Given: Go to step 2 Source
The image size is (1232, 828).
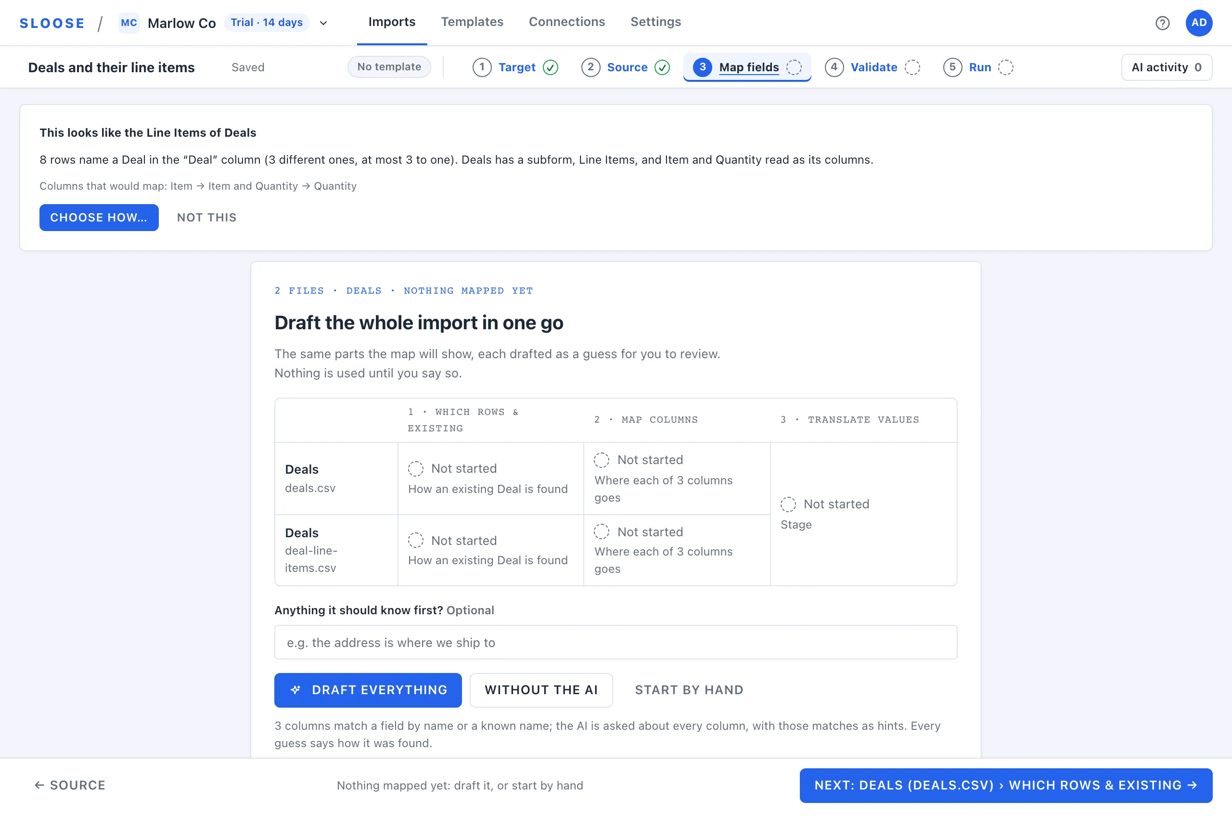Looking at the screenshot, I should (x=626, y=67).
